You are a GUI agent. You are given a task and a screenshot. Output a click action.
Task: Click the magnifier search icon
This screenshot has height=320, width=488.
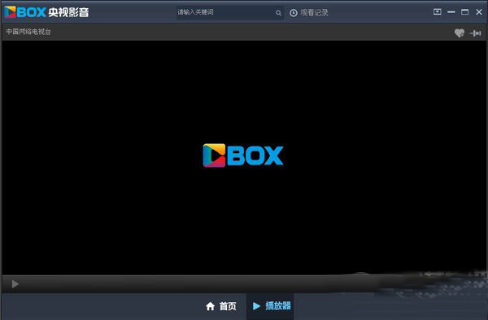pos(278,13)
